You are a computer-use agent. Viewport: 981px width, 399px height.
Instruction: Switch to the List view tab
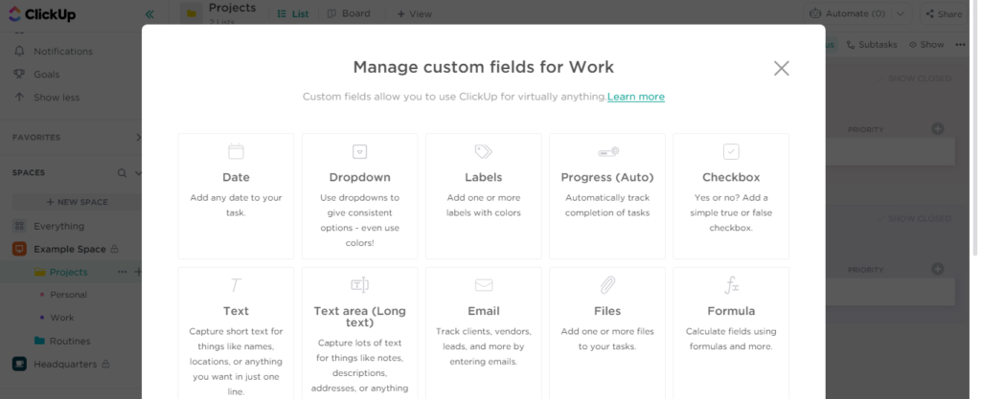tap(293, 13)
